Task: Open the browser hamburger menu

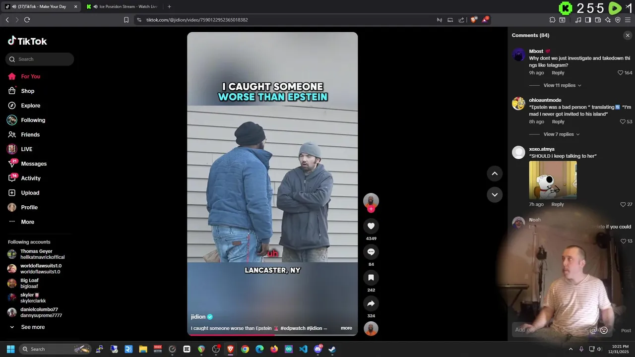Action: pyautogui.click(x=628, y=20)
